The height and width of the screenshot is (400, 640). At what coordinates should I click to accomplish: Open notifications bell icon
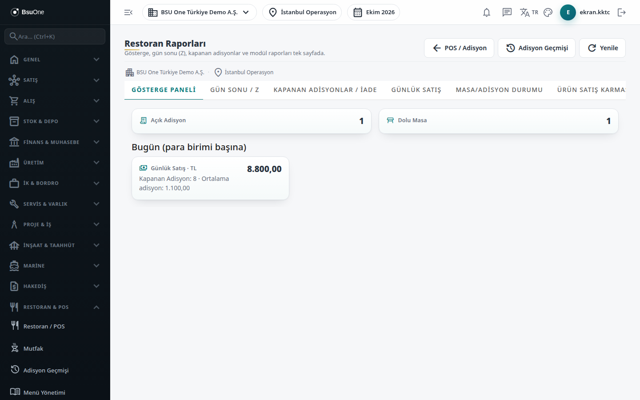487,12
